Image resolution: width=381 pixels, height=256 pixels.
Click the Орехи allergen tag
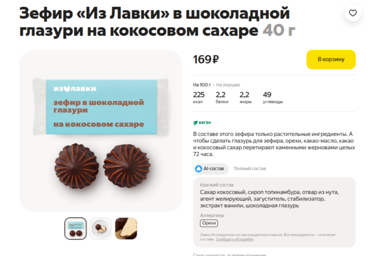pyautogui.click(x=209, y=223)
